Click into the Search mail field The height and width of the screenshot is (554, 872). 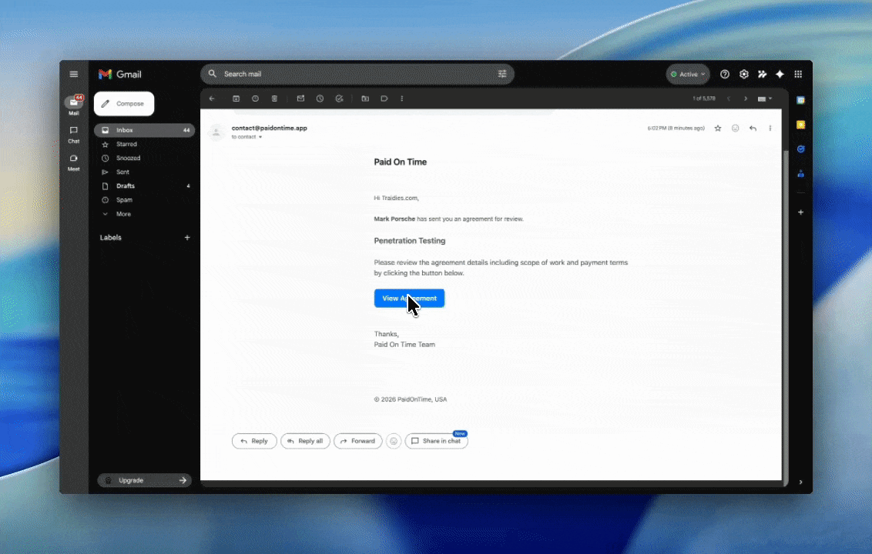click(354, 75)
